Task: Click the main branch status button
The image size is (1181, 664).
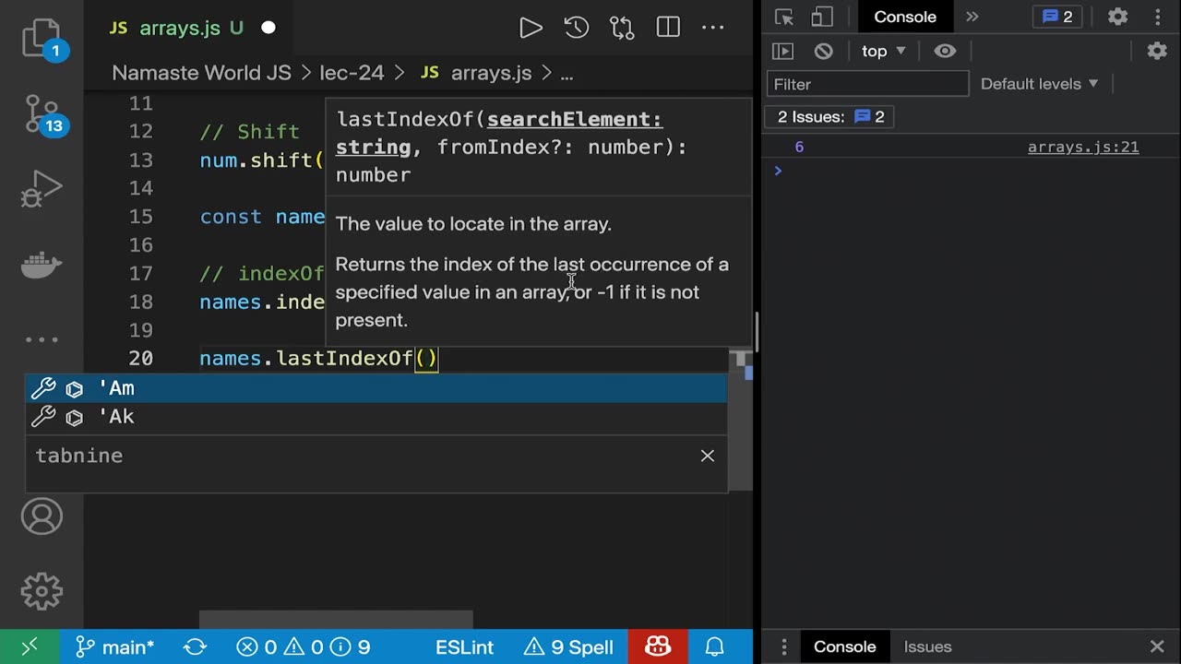Action: click(114, 647)
